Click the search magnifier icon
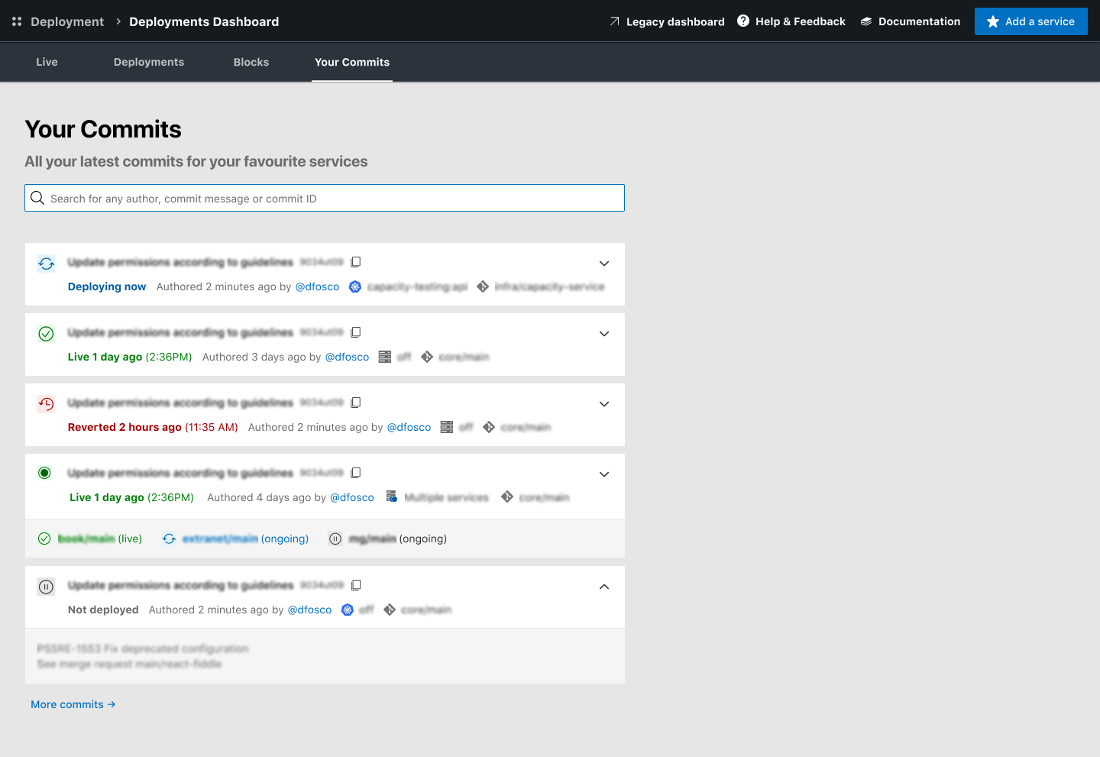This screenshot has height=757, width=1100. 37,198
